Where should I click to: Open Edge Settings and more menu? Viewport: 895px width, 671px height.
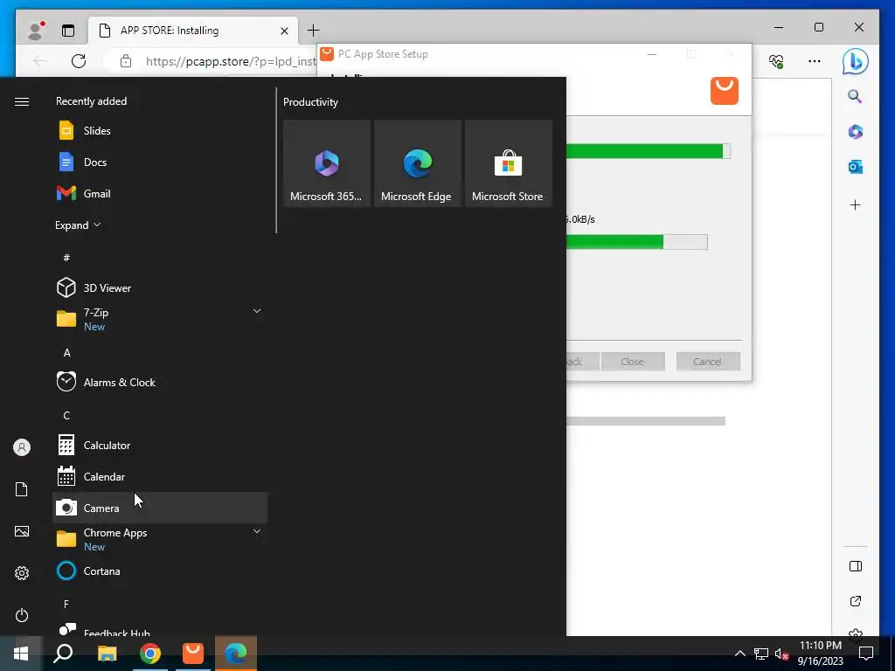[815, 61]
